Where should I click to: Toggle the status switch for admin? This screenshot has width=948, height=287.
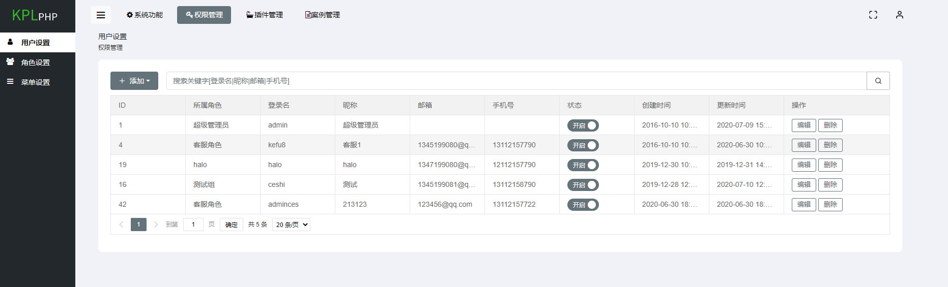click(583, 125)
